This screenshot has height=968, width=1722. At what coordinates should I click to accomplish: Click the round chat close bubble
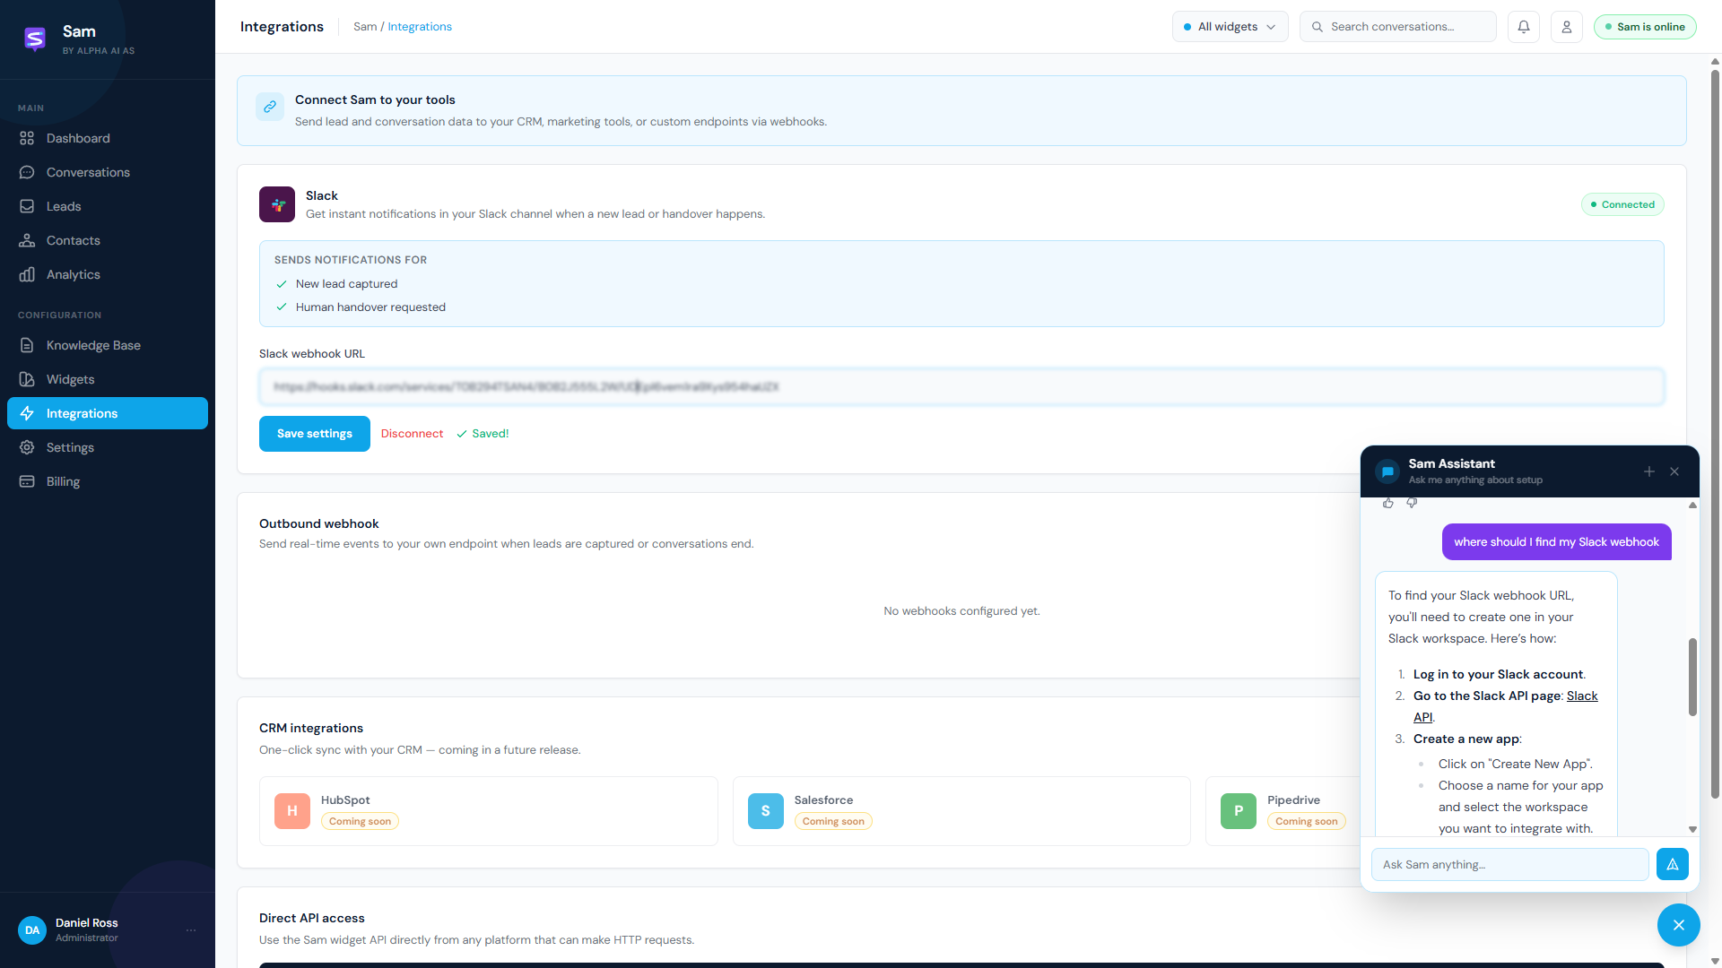click(x=1679, y=925)
